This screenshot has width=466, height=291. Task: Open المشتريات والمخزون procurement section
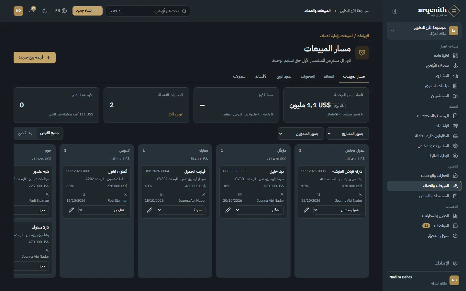[x=424, y=146]
